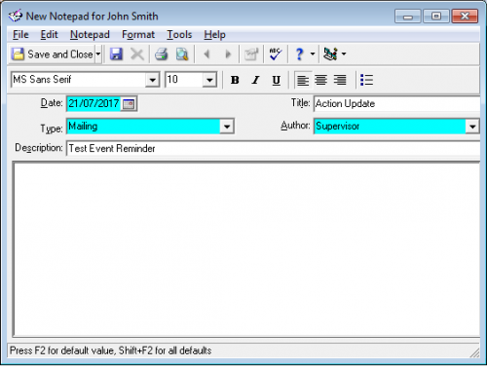Minimize the New Notepad window

(x=408, y=17)
